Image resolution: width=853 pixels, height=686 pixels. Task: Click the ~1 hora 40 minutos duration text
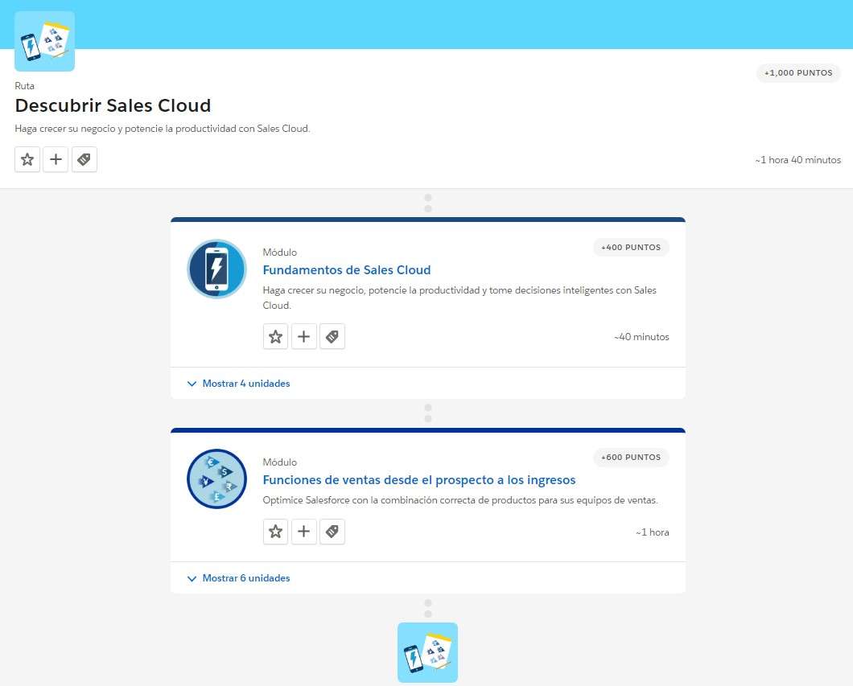click(x=797, y=160)
